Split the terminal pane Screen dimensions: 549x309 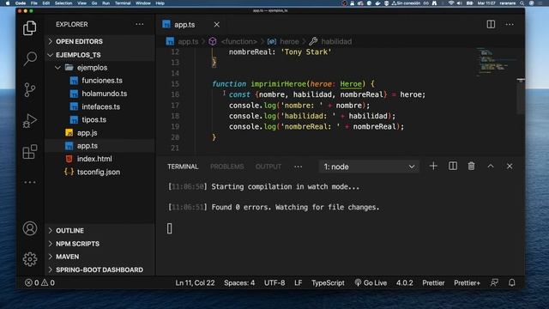coord(453,166)
